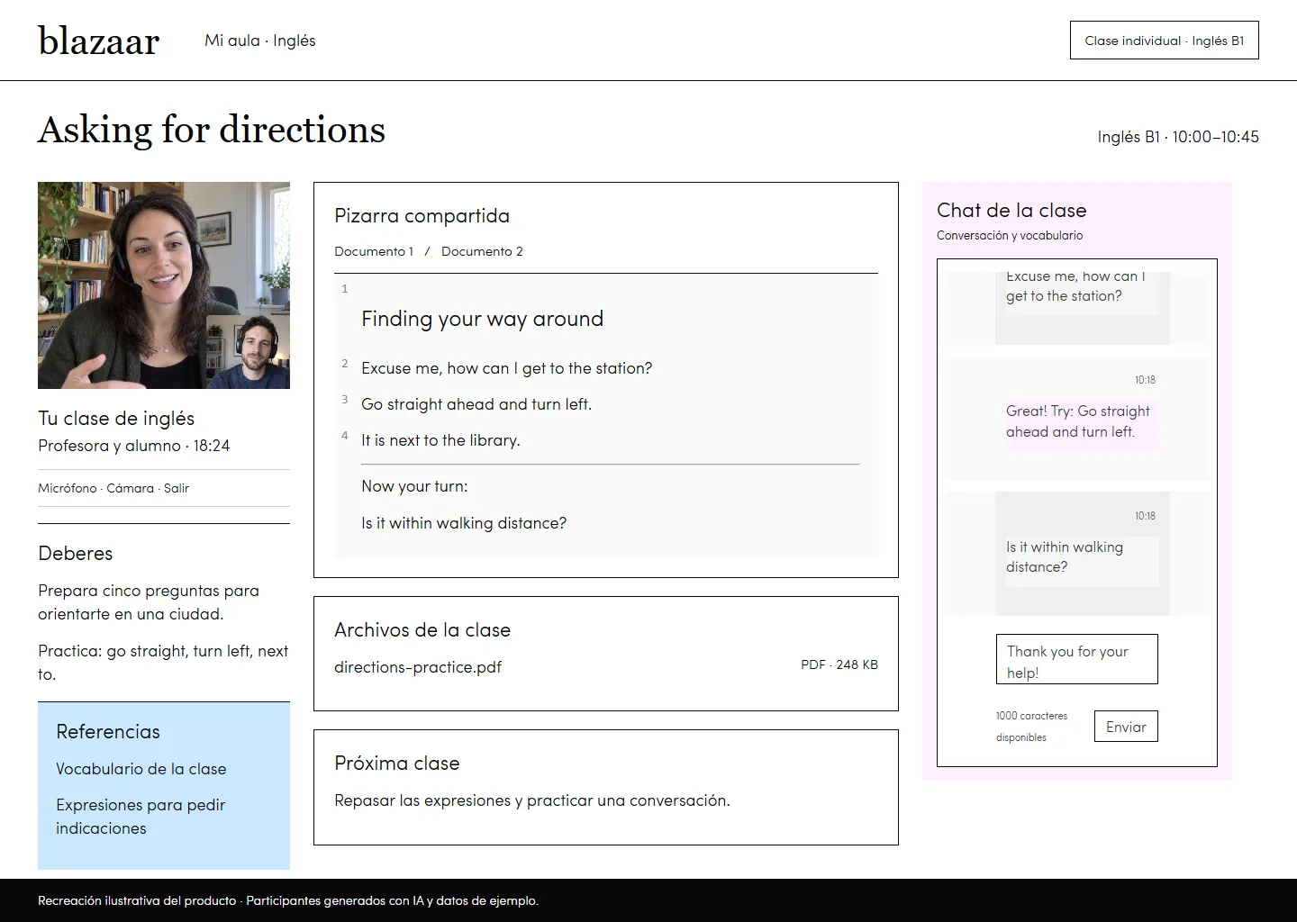Click the Tu clase de inglés label

116,419
